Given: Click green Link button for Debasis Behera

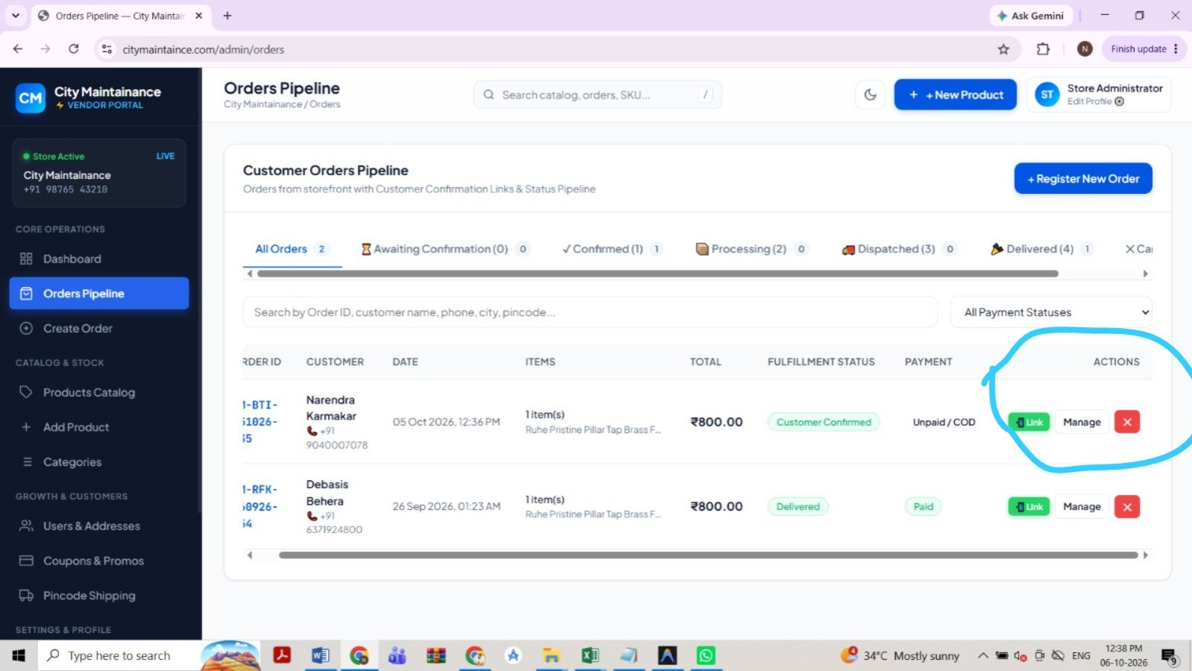Looking at the screenshot, I should click(x=1029, y=507).
